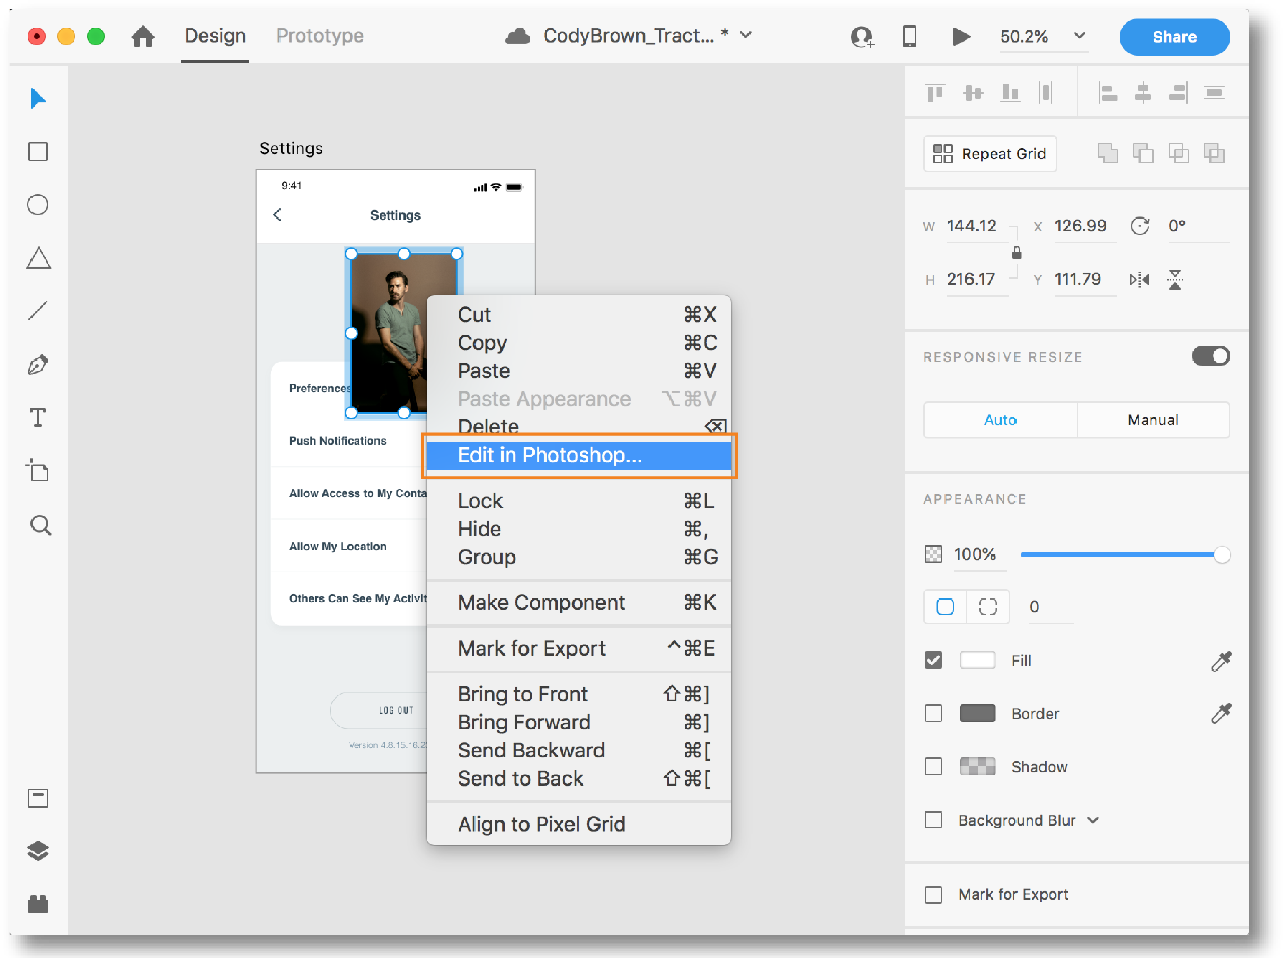The width and height of the screenshot is (1283, 958).
Task: Flip the selection horizontally
Action: (x=1138, y=280)
